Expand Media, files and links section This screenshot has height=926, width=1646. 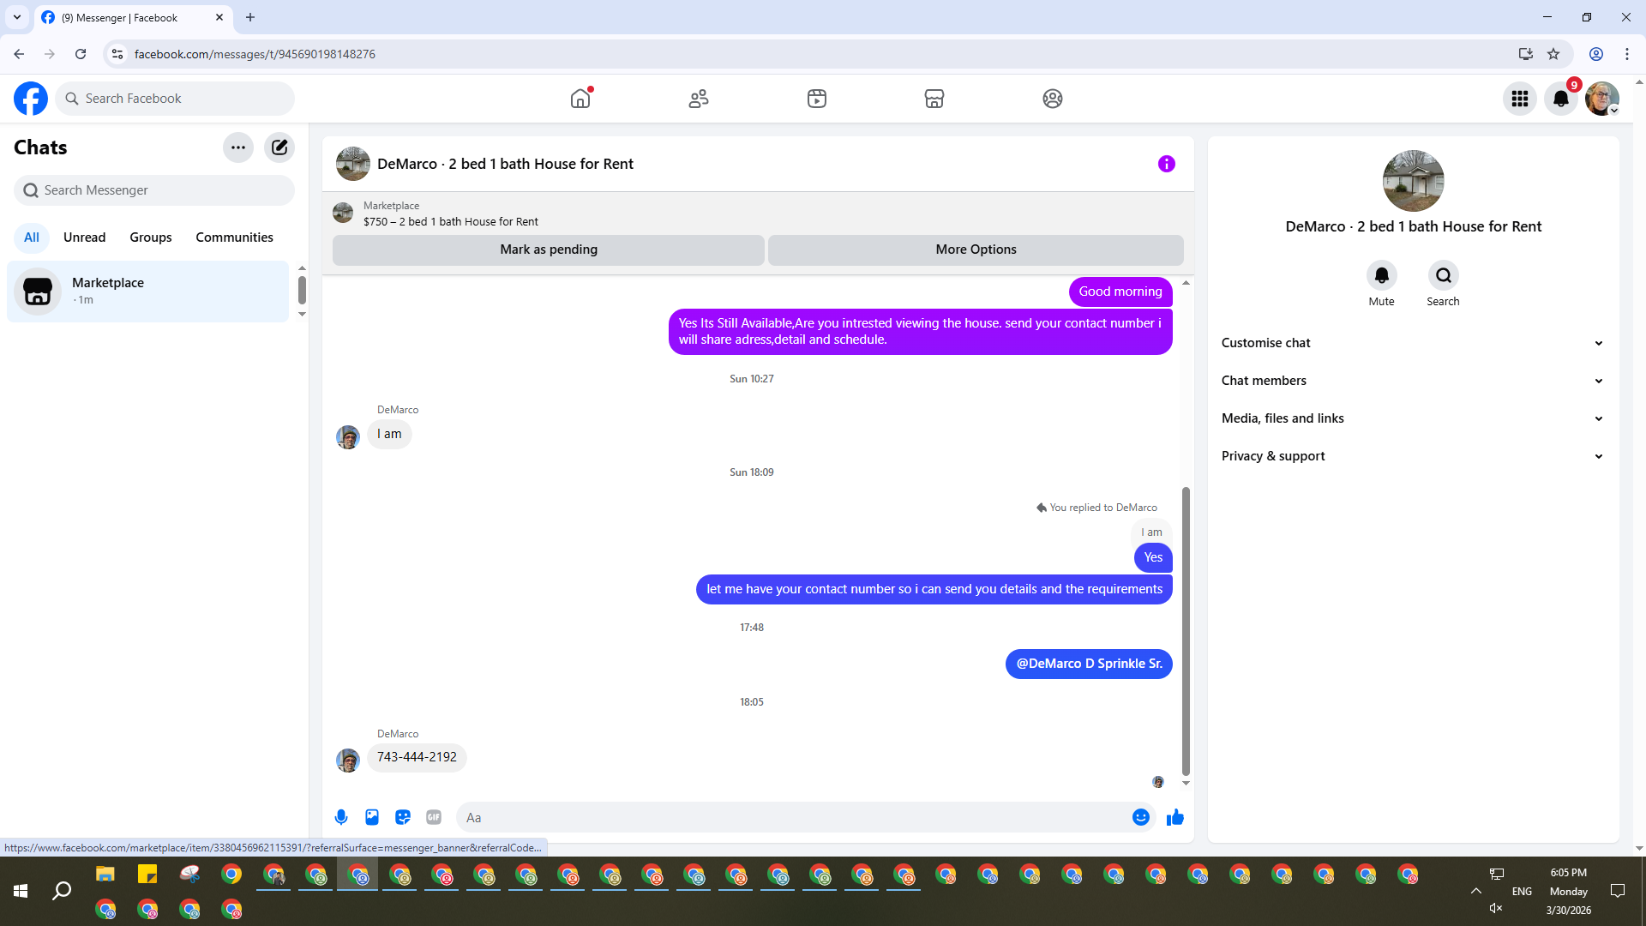(x=1412, y=418)
